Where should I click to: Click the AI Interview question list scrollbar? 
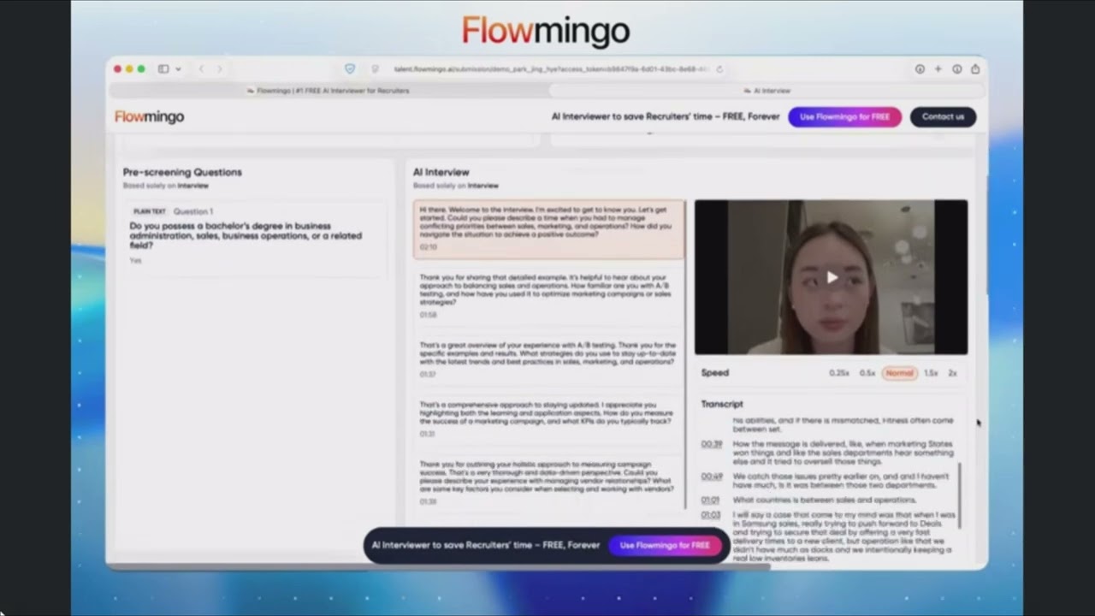685,354
